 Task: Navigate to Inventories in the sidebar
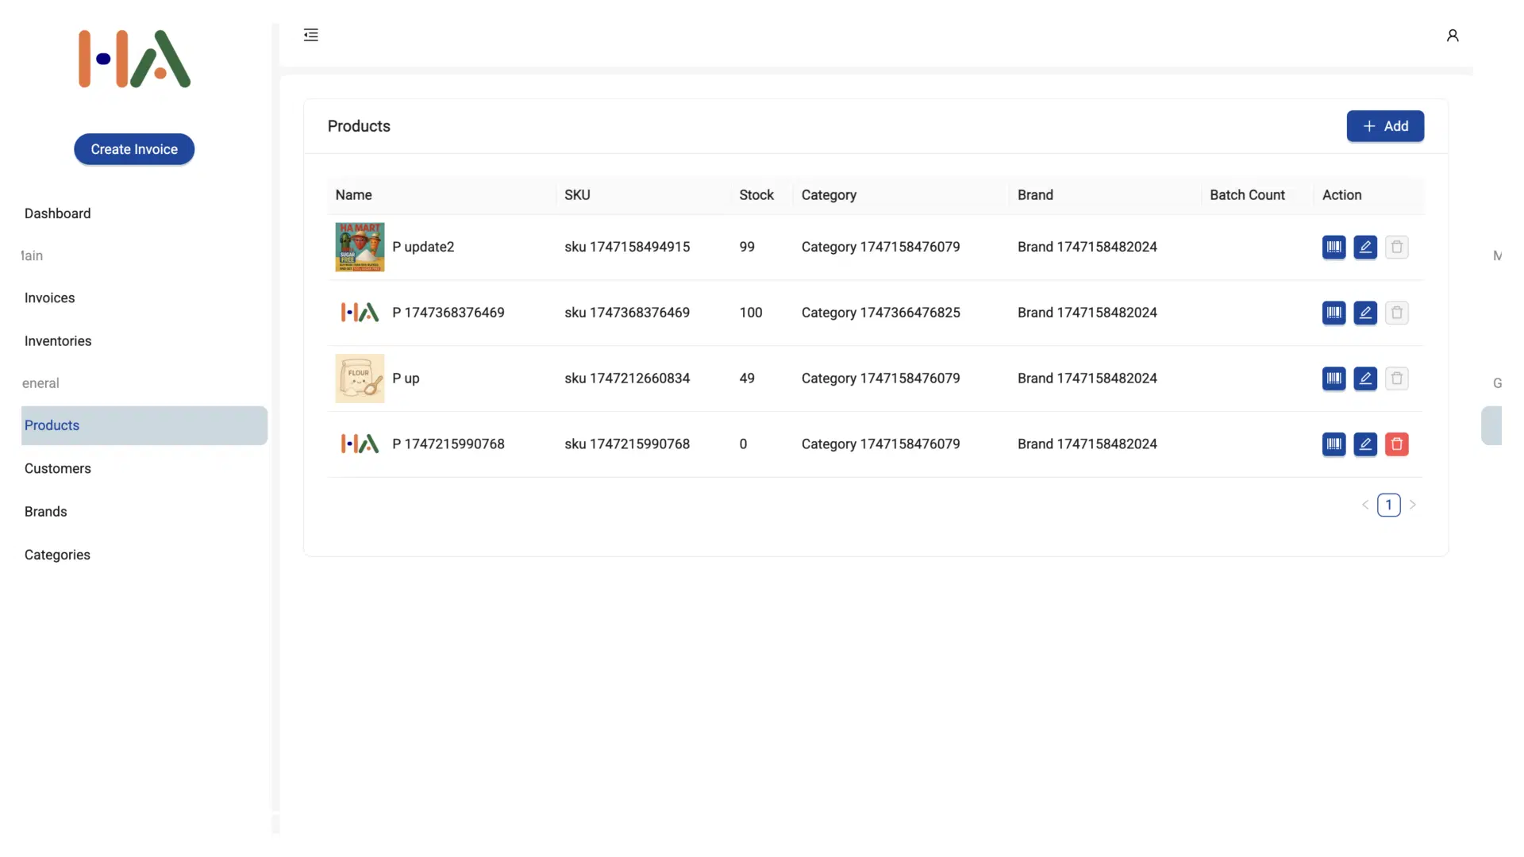57,341
